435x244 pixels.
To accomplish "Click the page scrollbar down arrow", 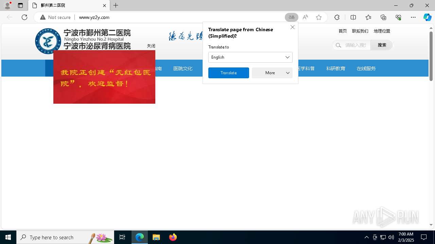I will click(x=431, y=225).
